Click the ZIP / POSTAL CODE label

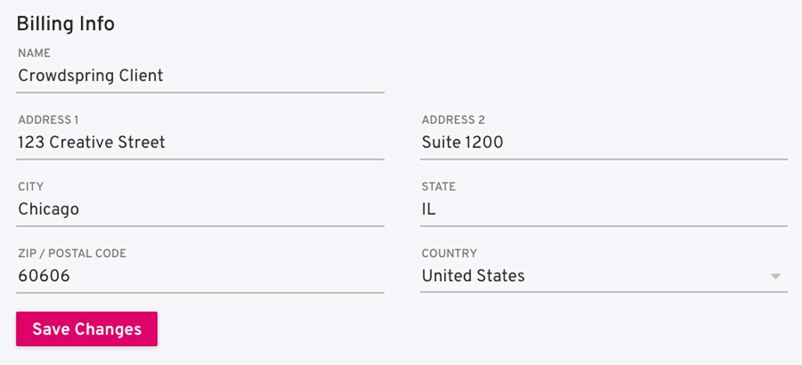(72, 254)
